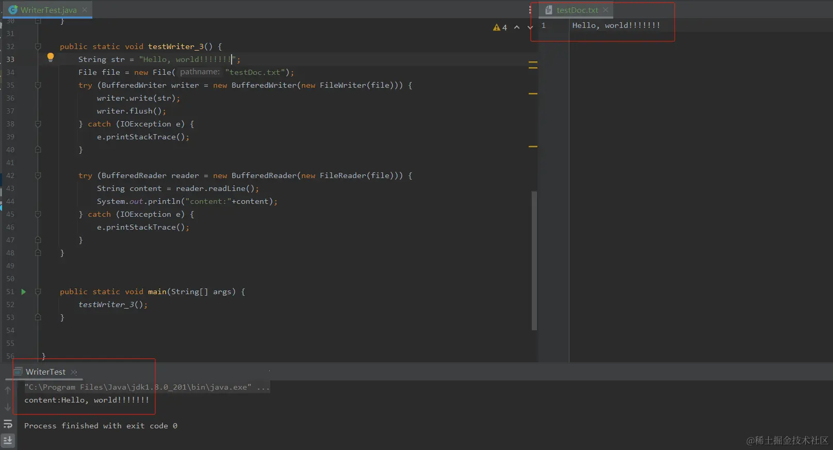The height and width of the screenshot is (450, 833).
Task: Click fold end marker at line 48
Action: point(38,253)
